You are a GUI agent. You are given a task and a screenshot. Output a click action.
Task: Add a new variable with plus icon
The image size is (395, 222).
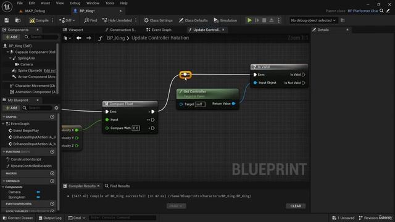click(x=52, y=181)
